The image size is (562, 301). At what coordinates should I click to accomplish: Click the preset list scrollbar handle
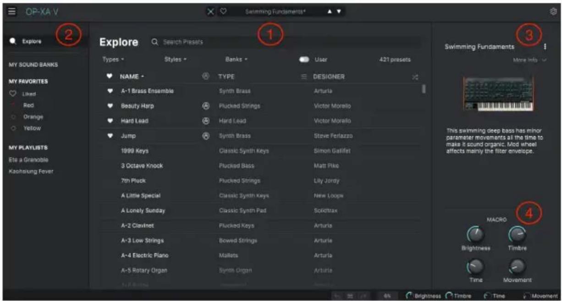(x=424, y=88)
